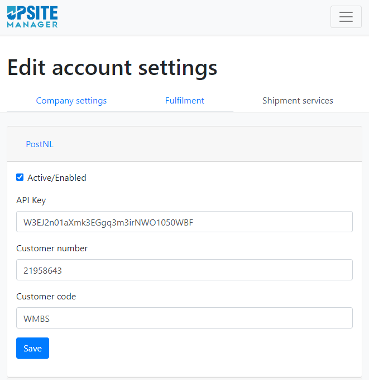The height and width of the screenshot is (380, 369).
Task: Save the PostNL settings
Action: point(32,348)
